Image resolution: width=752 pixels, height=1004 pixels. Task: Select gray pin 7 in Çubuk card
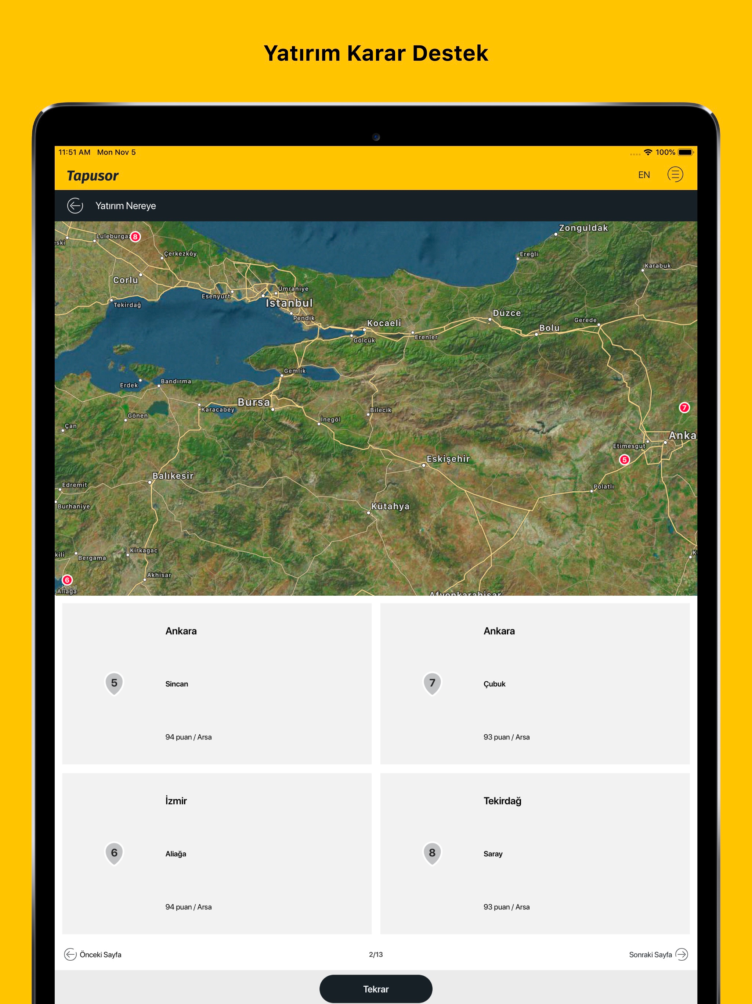tap(432, 683)
